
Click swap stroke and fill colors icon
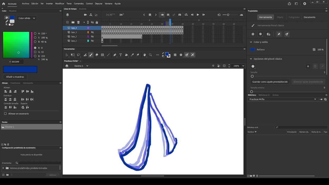point(163,53)
